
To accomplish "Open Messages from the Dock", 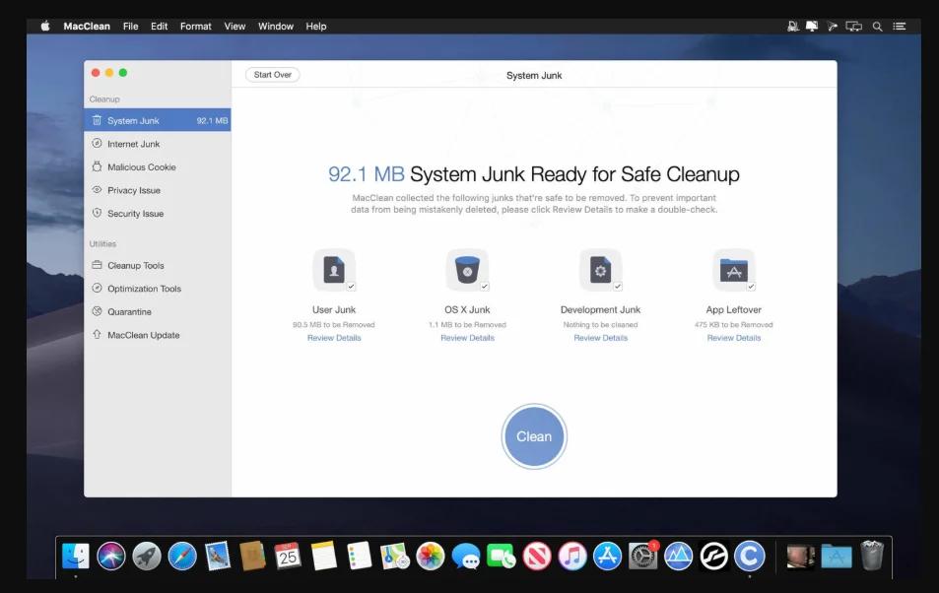I will pos(466,557).
